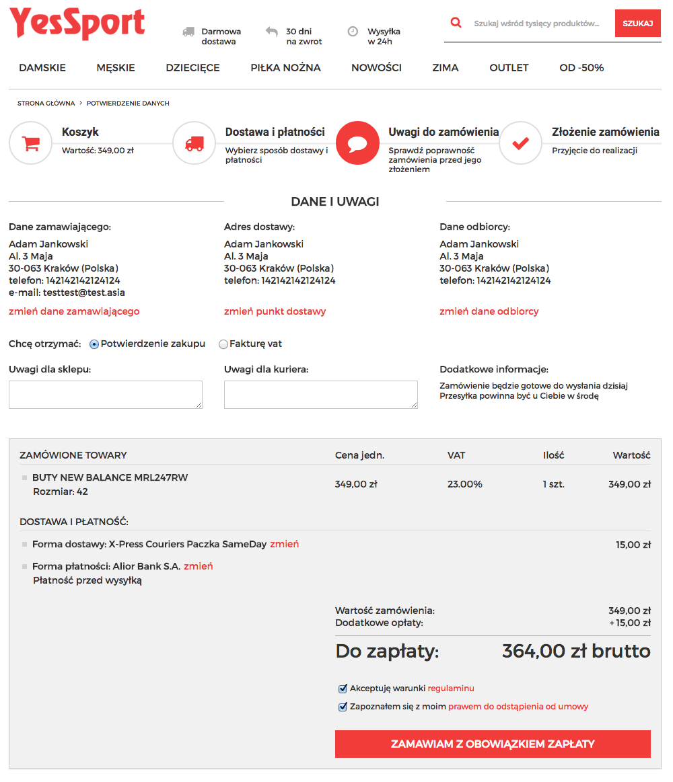Click the 30-day return arrow icon

[272, 32]
